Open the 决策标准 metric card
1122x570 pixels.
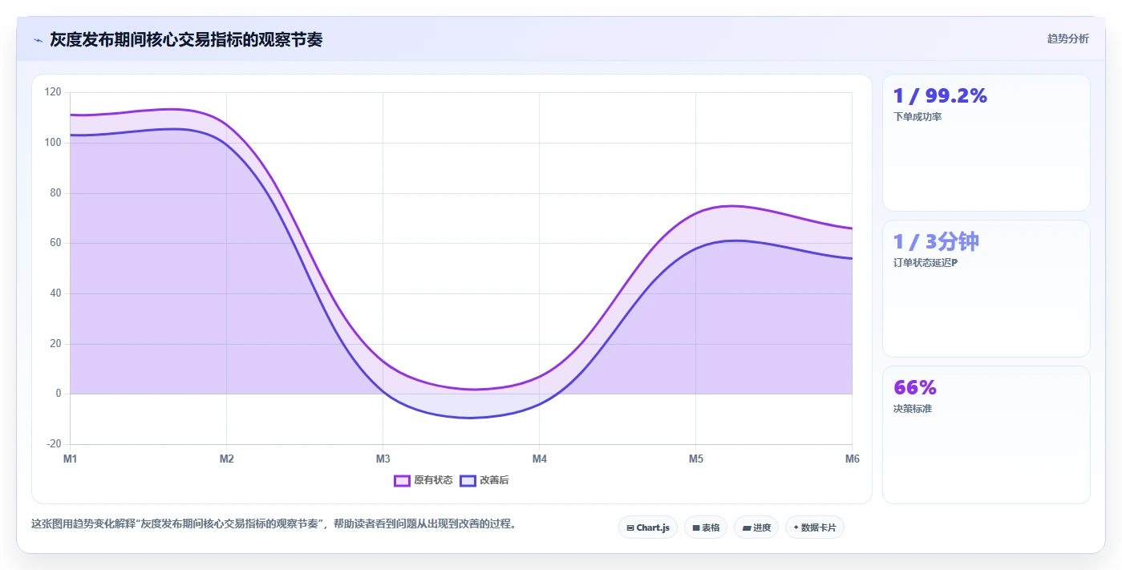986,435
